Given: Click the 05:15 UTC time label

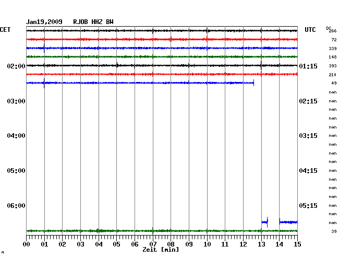Looking at the screenshot, I should pos(308,205).
